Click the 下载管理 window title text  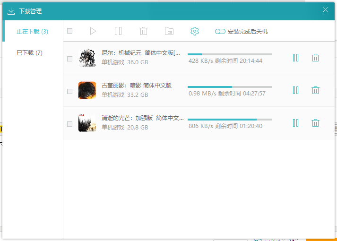pyautogui.click(x=30, y=11)
